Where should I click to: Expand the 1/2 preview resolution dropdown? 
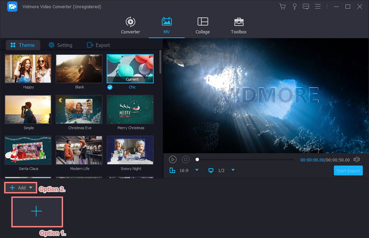233,170
